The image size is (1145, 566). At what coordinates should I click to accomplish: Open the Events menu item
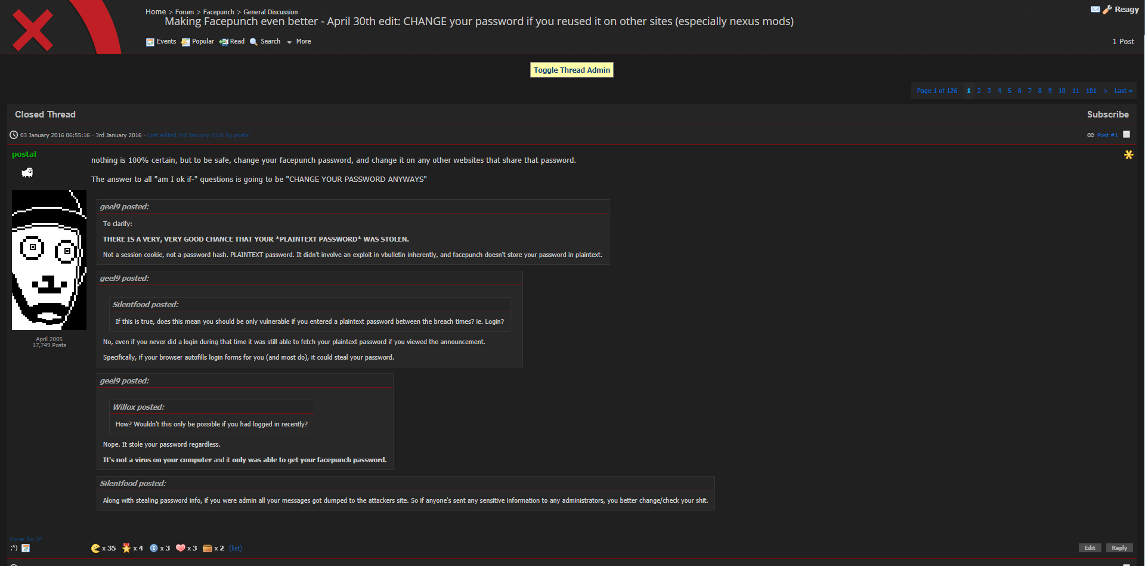[x=166, y=42]
